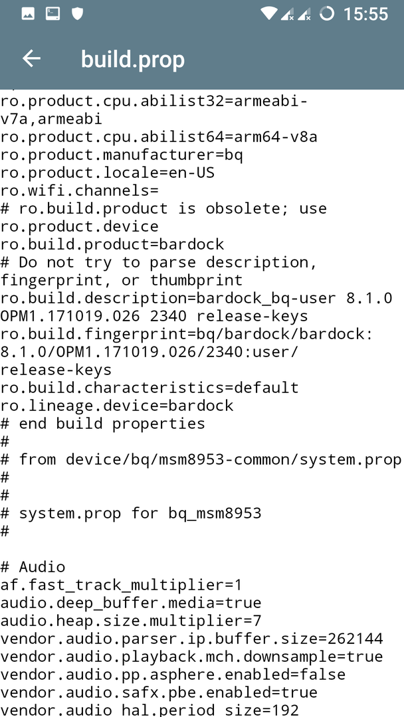The height and width of the screenshot is (717, 404).
Task: Tap the image notification icon
Action: click(x=28, y=14)
